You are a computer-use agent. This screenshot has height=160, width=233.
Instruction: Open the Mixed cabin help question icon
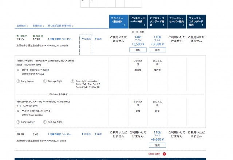[x=164, y=154]
